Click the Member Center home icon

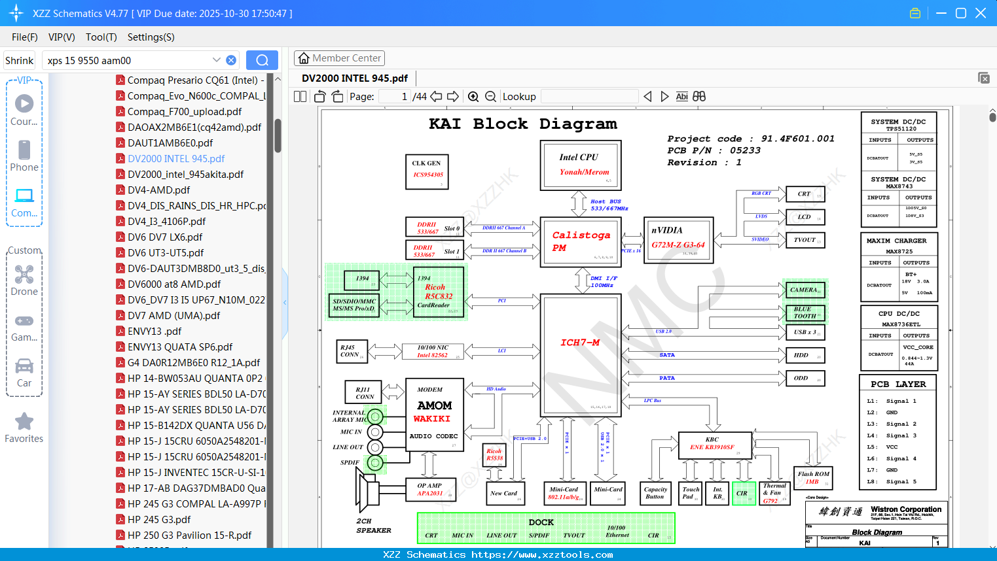coord(304,58)
